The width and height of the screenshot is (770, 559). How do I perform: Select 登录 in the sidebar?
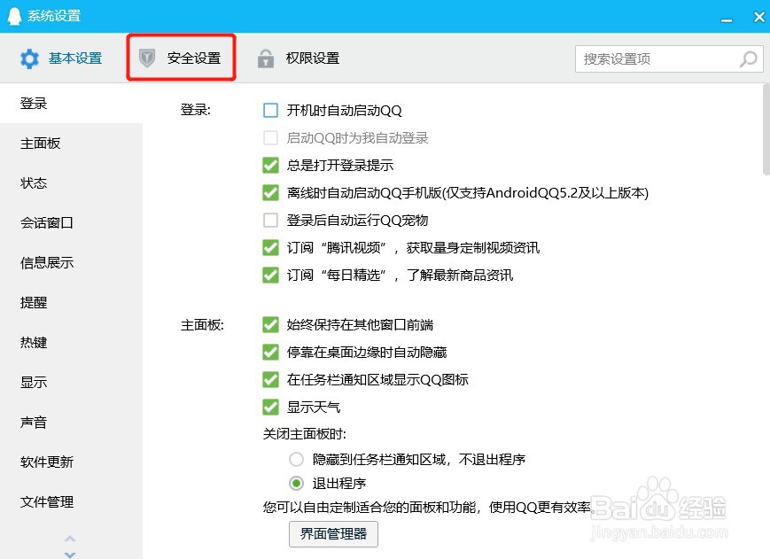pyautogui.click(x=71, y=103)
